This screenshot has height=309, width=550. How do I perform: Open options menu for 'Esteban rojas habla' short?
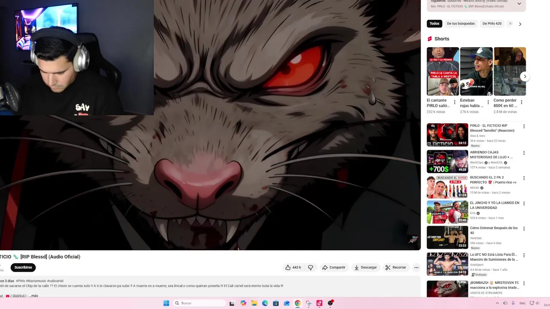tap(488, 102)
